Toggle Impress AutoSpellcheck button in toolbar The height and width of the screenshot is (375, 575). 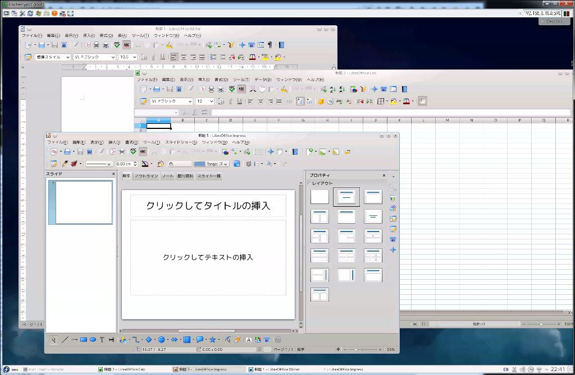pos(143,151)
